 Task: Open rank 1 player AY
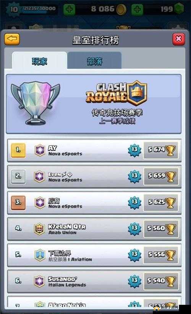(x=94, y=150)
